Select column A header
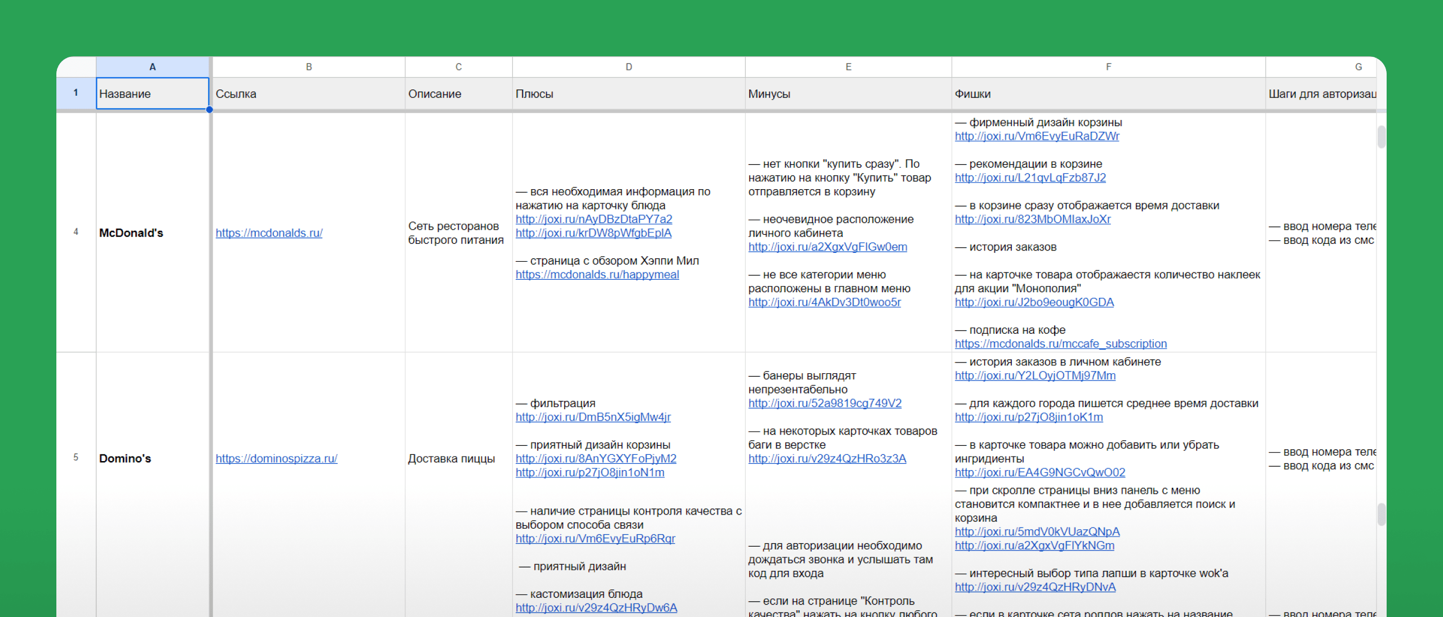Screen dimensions: 1443x617 point(152,66)
